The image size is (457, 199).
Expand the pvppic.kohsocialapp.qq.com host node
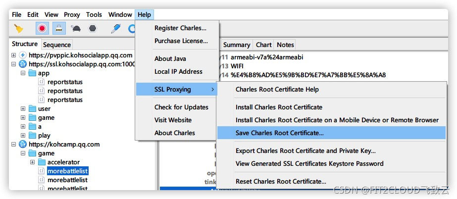(x=13, y=55)
